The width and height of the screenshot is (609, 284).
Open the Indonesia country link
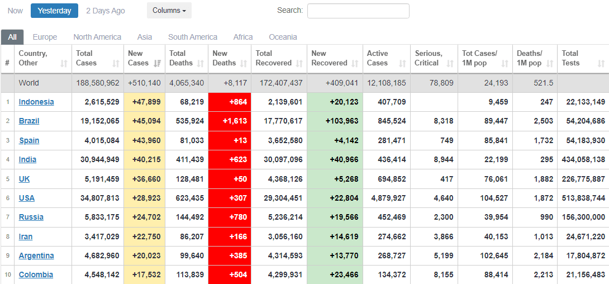point(36,102)
